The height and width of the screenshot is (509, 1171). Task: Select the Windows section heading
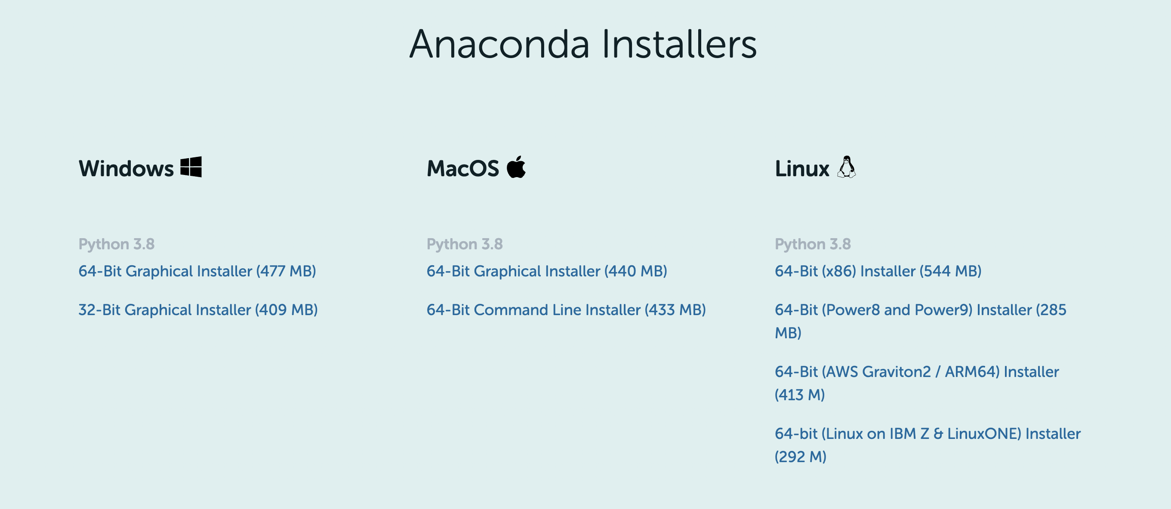(x=126, y=169)
